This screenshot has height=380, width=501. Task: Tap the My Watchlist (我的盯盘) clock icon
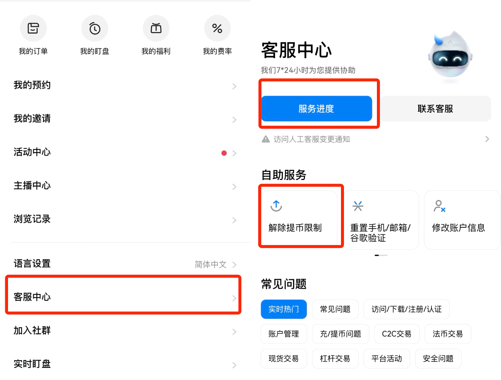(x=95, y=29)
